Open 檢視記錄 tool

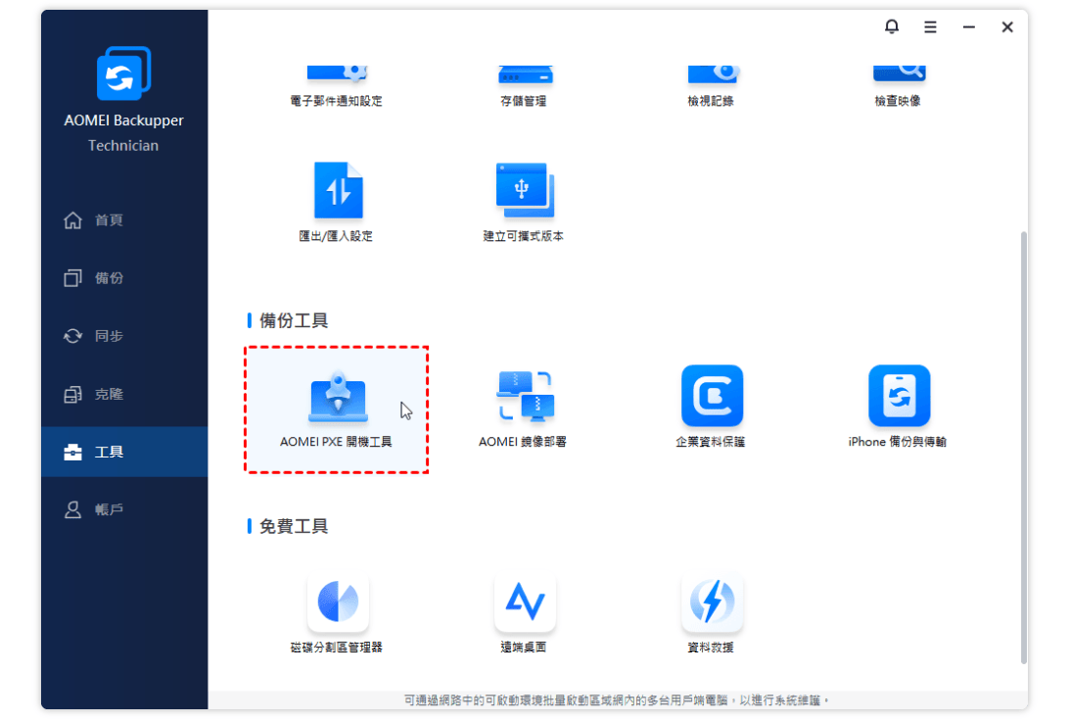click(x=712, y=85)
